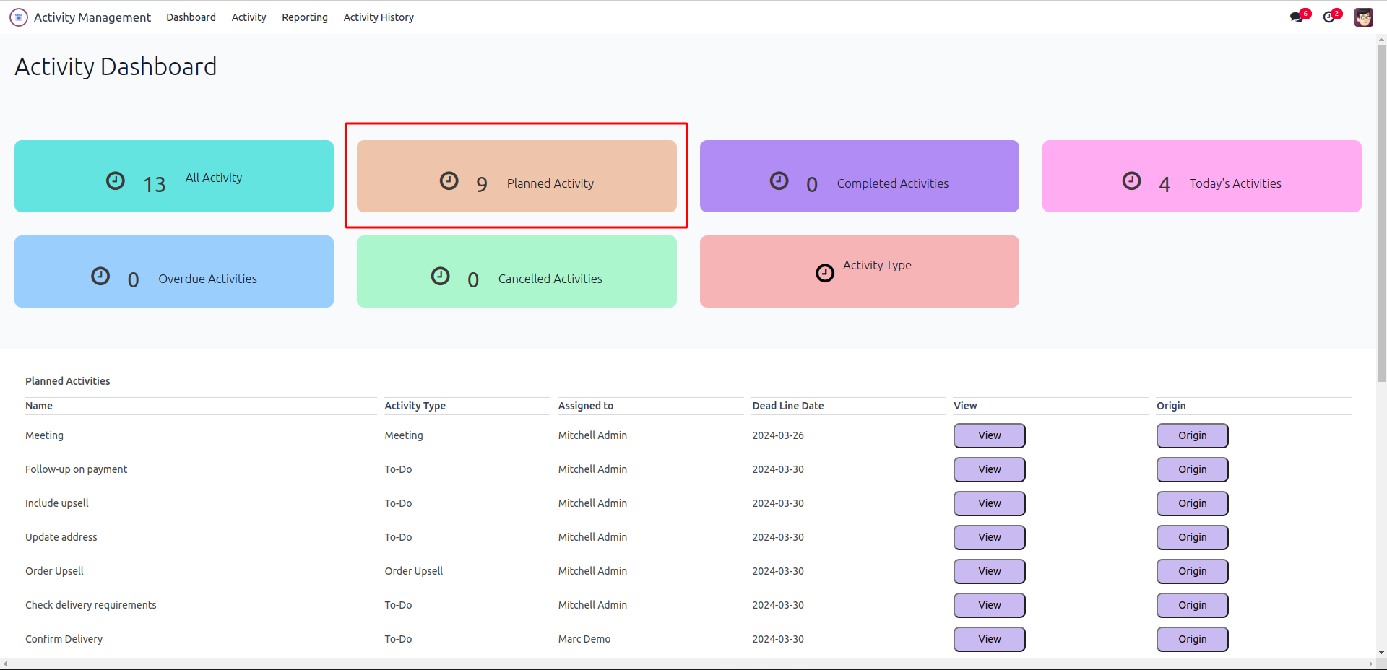Image resolution: width=1387 pixels, height=670 pixels.
Task: Click clock icon on Activity Type card
Action: [825, 273]
